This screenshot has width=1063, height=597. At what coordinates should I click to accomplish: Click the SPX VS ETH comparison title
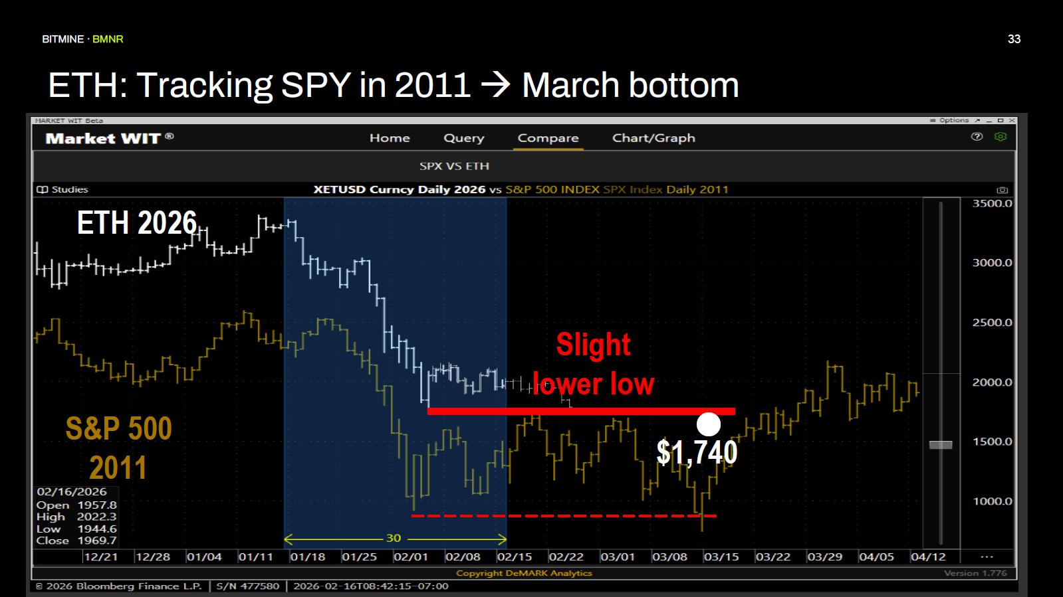tap(454, 166)
